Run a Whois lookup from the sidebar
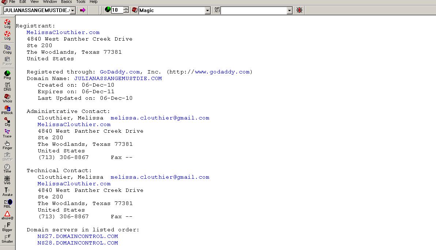 7,98
